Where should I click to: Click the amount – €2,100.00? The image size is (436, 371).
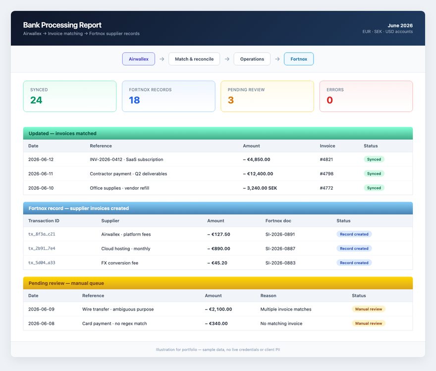coord(218,309)
